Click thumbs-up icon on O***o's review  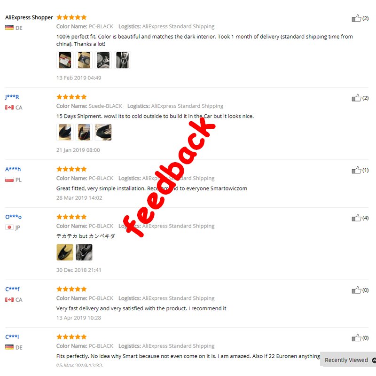point(356,218)
